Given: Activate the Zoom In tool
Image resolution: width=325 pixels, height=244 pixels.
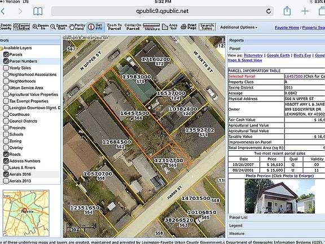Looking at the screenshot, I should coord(41,27).
